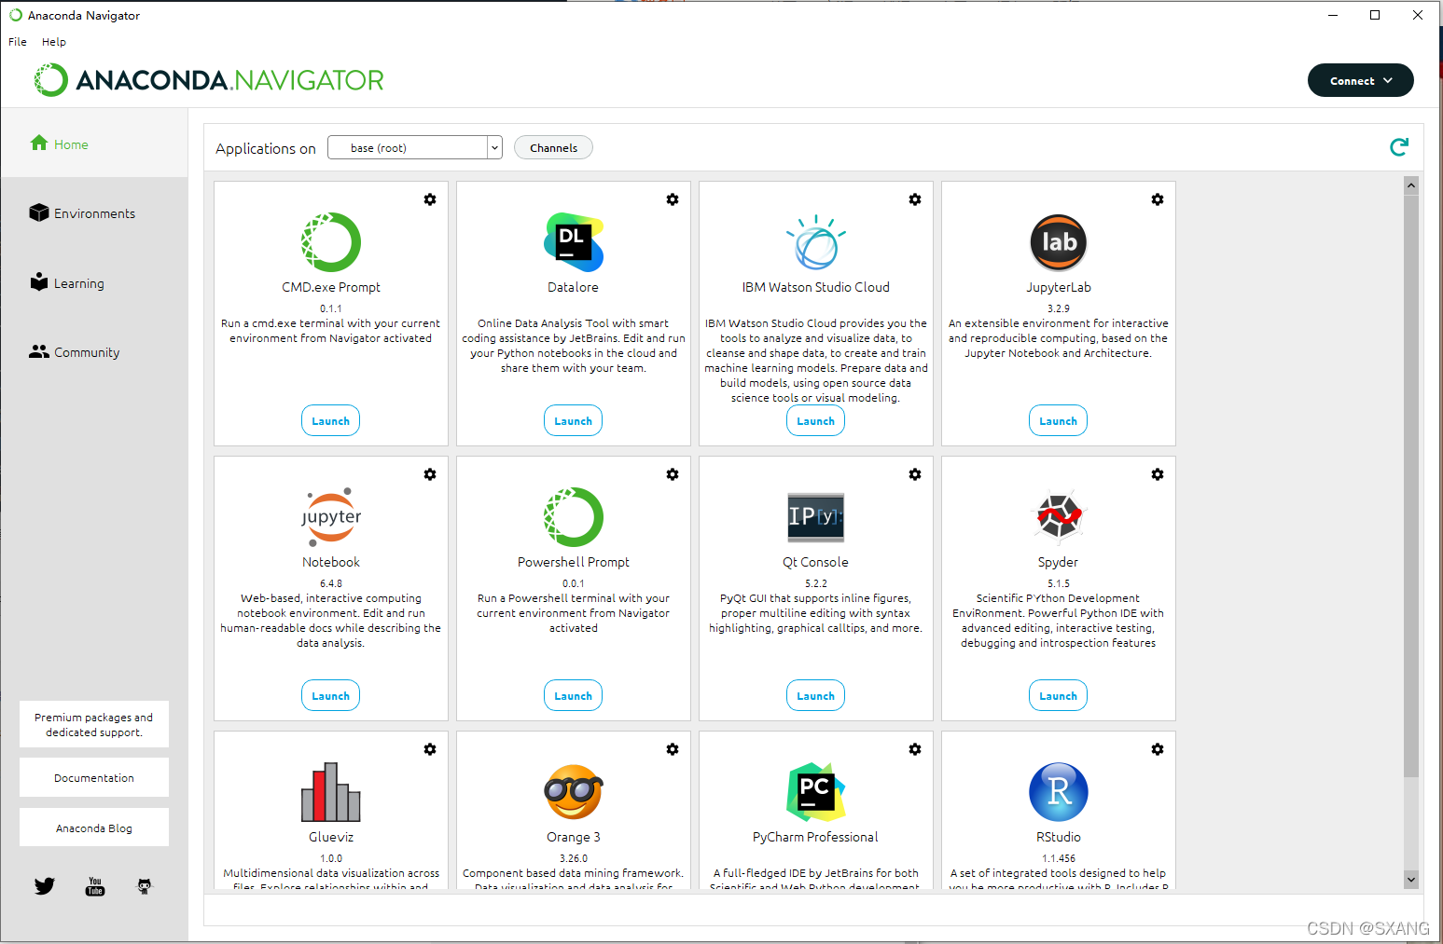Click the PyCharm Professional PC logo
Screen dimensions: 1443x944
pos(816,792)
